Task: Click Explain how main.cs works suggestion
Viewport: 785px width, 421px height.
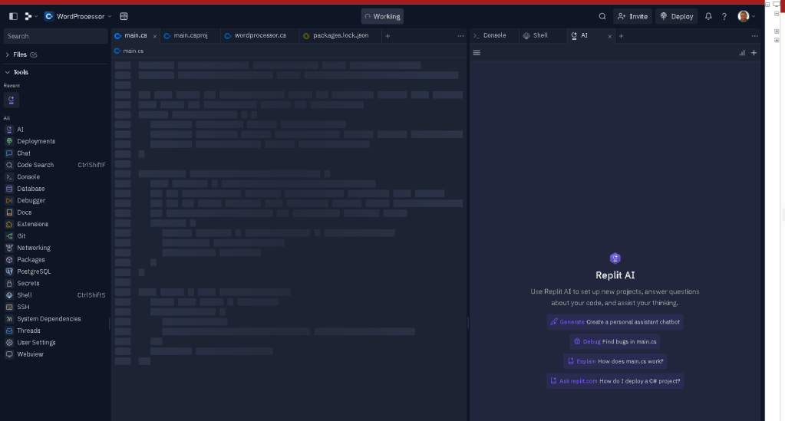Action: click(615, 361)
